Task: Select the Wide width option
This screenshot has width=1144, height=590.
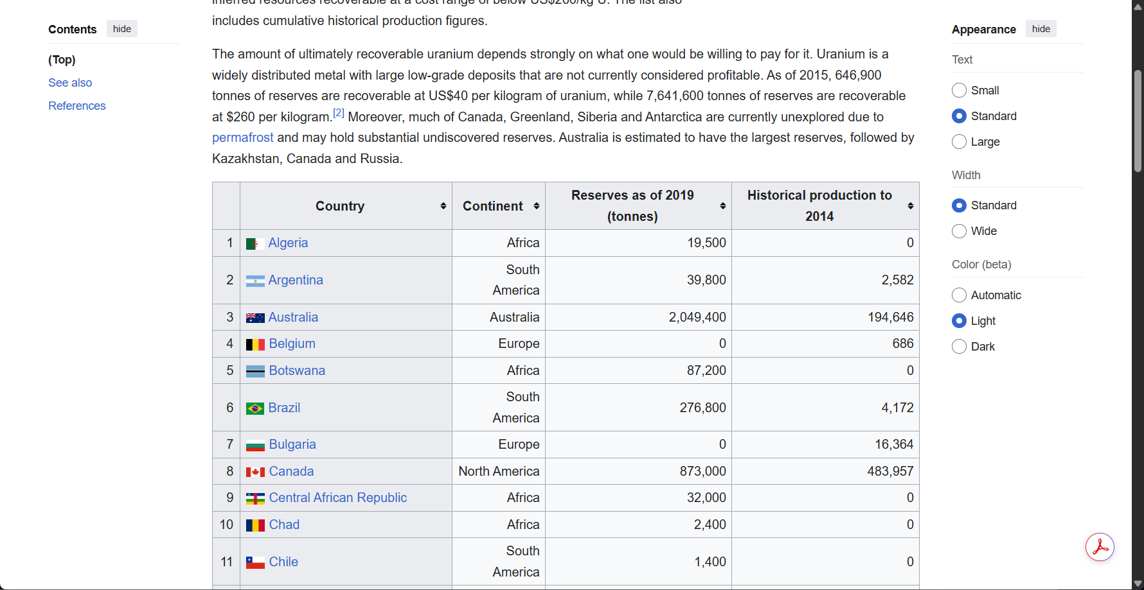Action: pos(959,231)
